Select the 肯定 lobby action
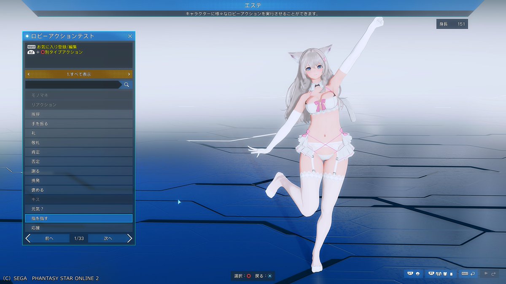Screen dimensions: 506x284 tap(79, 152)
